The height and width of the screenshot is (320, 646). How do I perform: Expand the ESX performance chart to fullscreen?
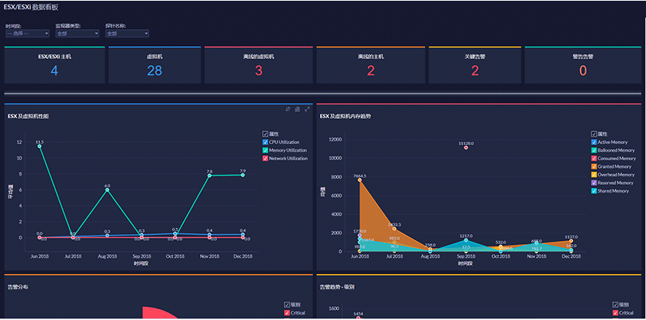pyautogui.click(x=307, y=109)
